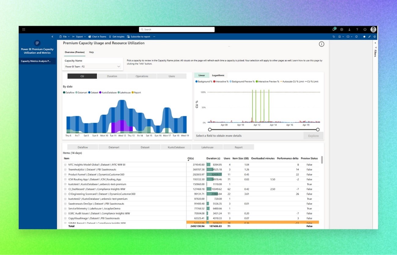Reset the report to default view
Viewport: 397px width, 255px height.
point(333,36)
